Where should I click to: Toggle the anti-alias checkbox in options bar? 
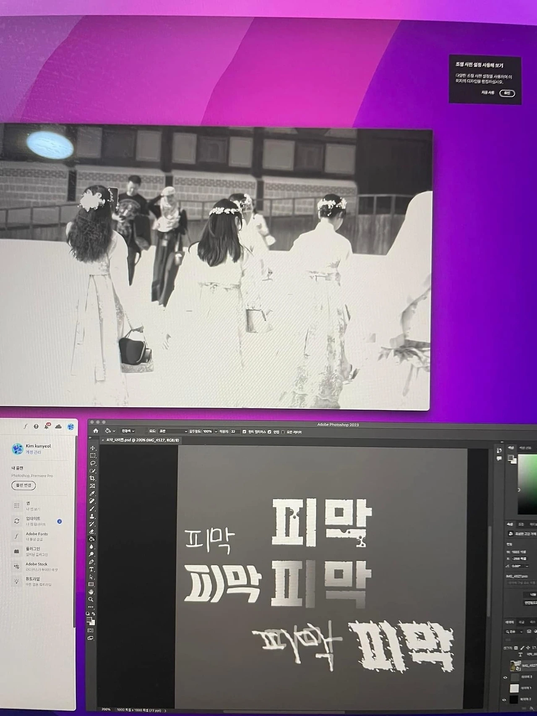244,431
